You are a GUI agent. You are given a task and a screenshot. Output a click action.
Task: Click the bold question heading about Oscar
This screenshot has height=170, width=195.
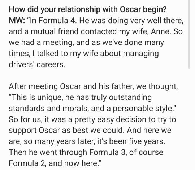(88, 9)
